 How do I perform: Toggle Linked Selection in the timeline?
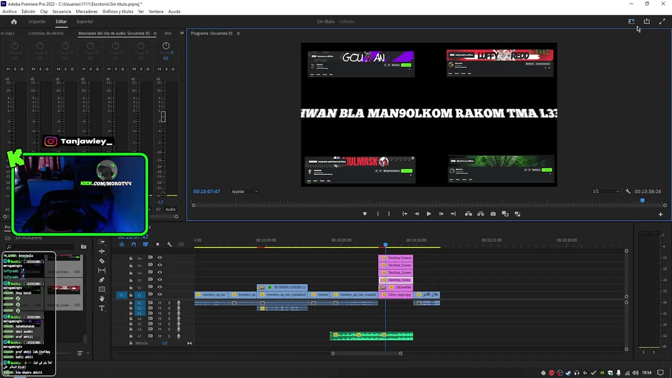[x=145, y=244]
